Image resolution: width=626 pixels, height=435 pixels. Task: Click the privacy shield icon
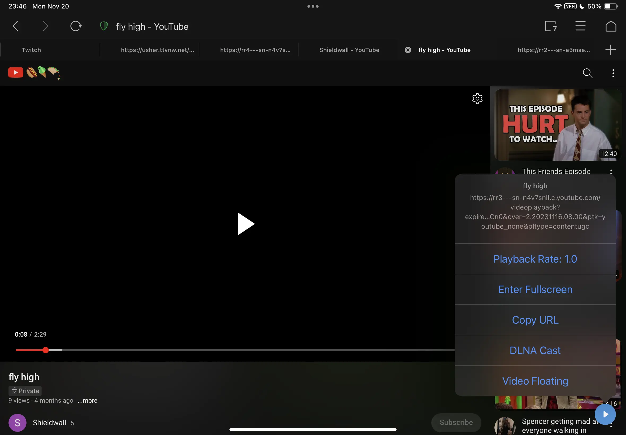(x=103, y=26)
